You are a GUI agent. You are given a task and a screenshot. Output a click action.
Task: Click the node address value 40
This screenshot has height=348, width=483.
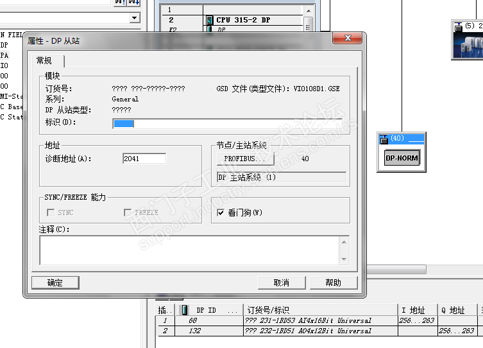coord(305,159)
